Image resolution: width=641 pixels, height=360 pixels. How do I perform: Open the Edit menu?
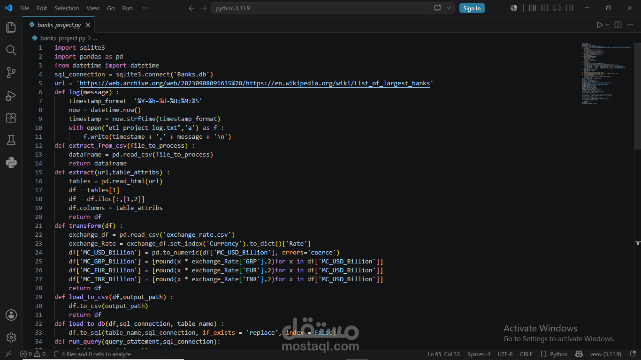(42, 8)
